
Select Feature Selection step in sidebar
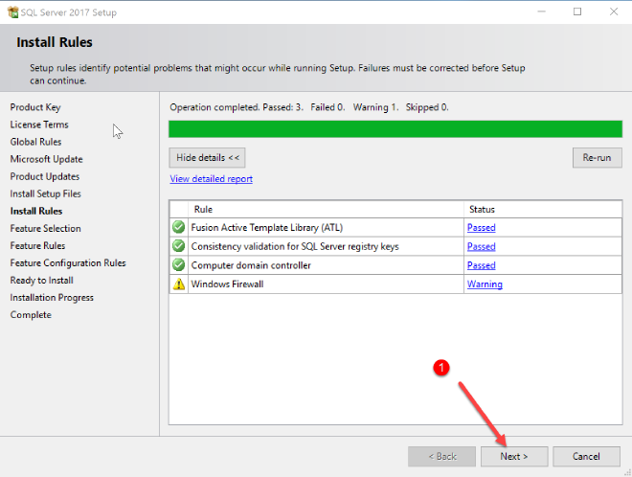(45, 228)
